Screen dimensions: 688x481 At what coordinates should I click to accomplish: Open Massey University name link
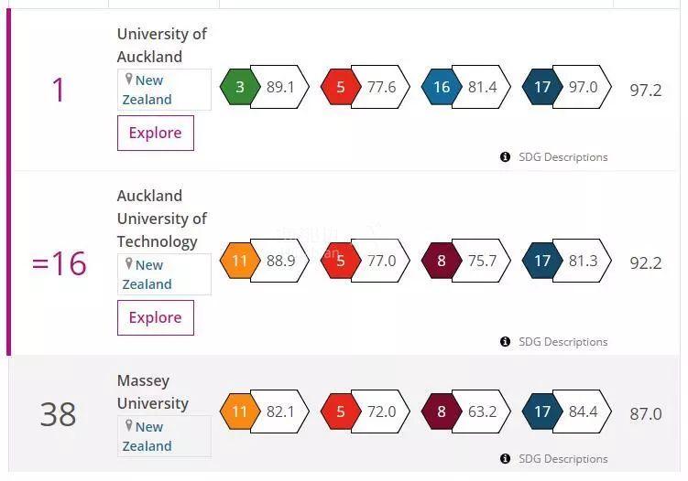[x=153, y=391]
